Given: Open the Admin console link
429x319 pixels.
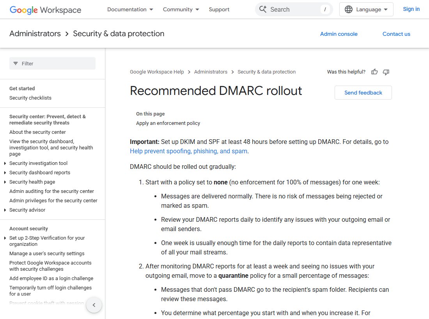Looking at the screenshot, I should point(339,34).
